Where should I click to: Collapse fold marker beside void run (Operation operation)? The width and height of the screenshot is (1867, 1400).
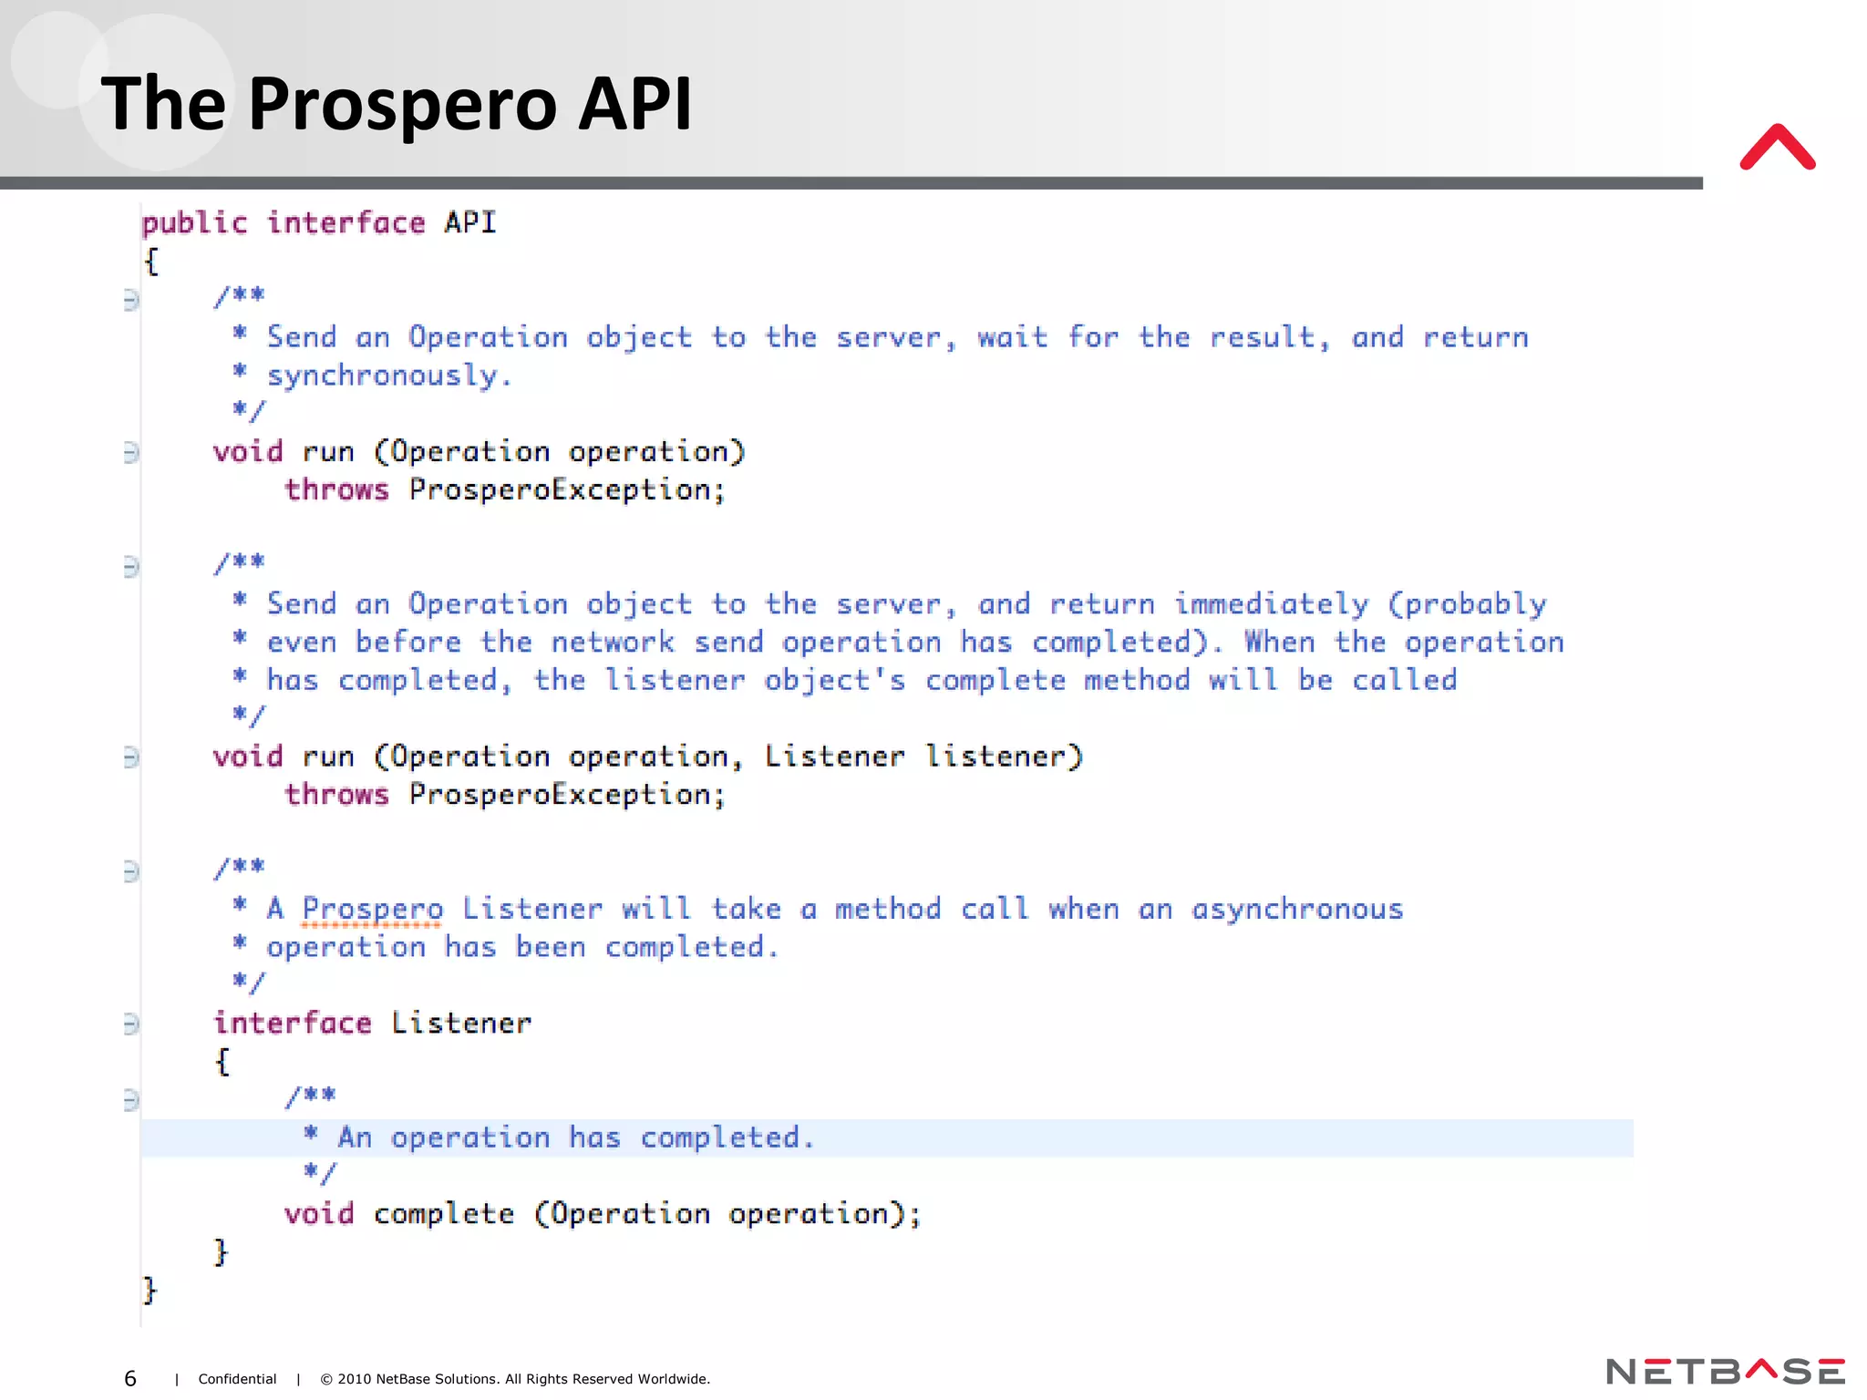pyautogui.click(x=131, y=452)
